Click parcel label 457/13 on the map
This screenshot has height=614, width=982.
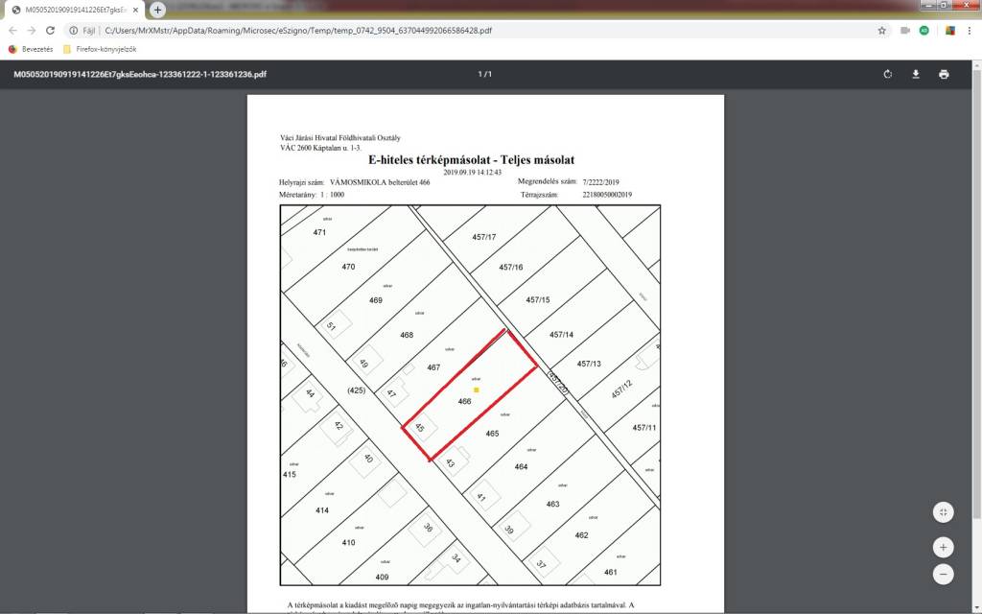click(589, 364)
